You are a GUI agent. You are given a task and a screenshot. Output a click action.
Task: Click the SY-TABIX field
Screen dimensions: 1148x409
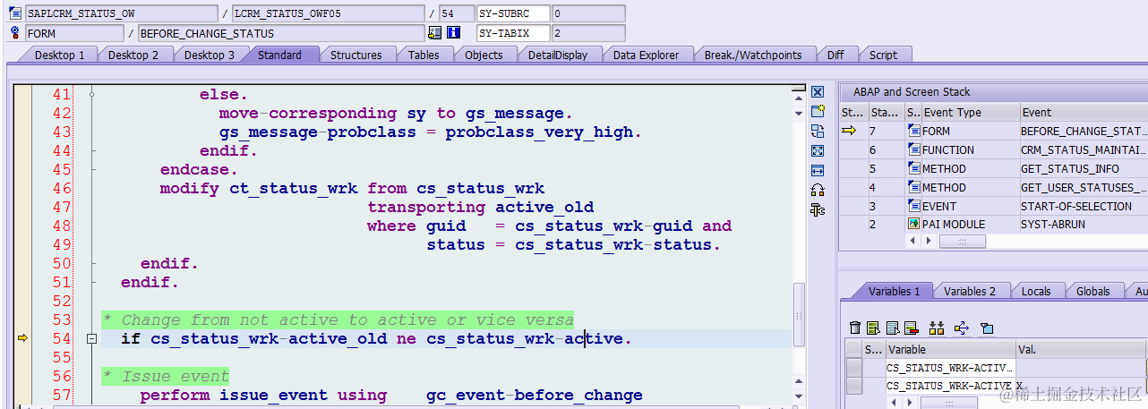513,33
